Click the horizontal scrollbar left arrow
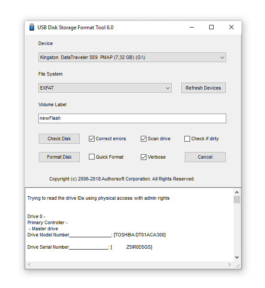This screenshot has width=265, height=288. [29, 264]
